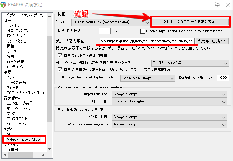Select フェード in settings tree
The height and width of the screenshot is (161, 233).
[13, 88]
